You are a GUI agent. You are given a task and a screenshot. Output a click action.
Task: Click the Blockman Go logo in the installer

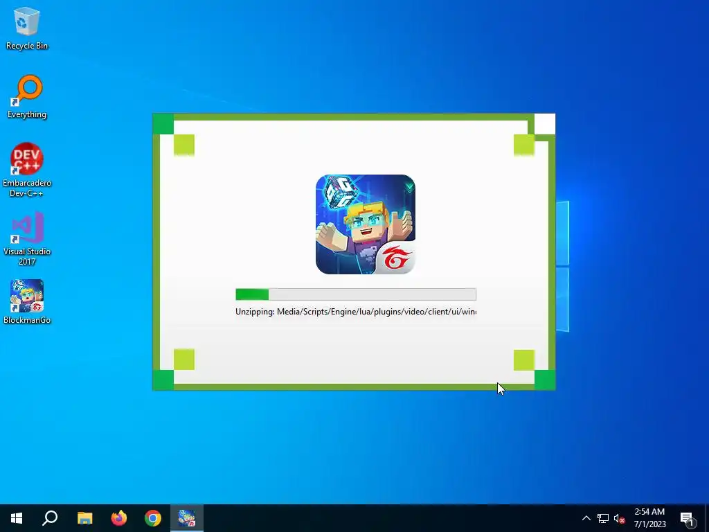[x=366, y=224]
